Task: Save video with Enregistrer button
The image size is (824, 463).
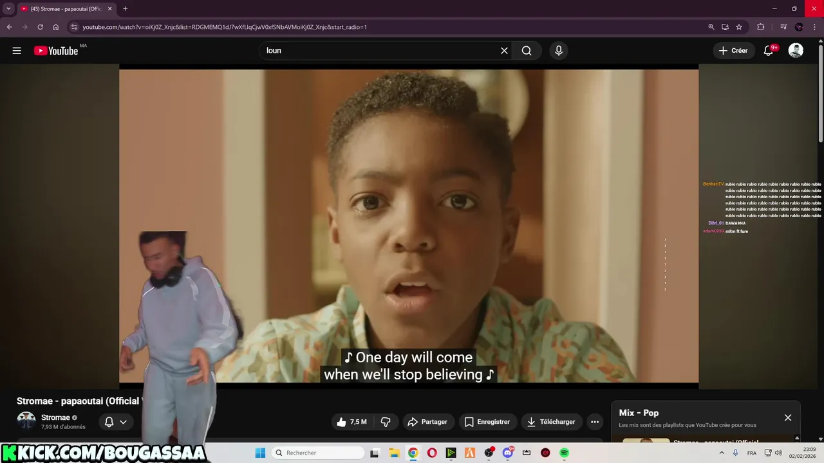Action: (487, 422)
